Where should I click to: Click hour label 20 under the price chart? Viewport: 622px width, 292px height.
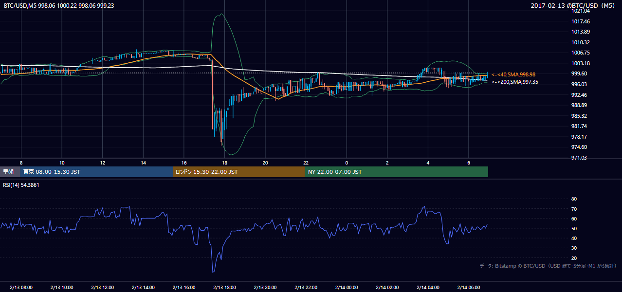tap(265, 163)
